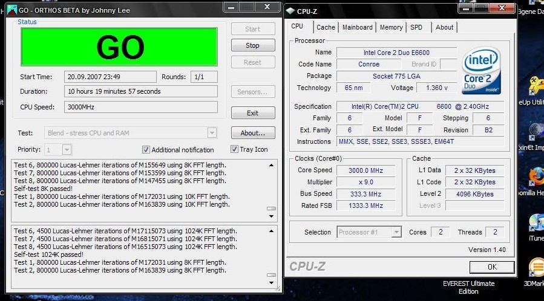Switch to the Memory tab
This screenshot has width=544, height=301.
tap(392, 27)
